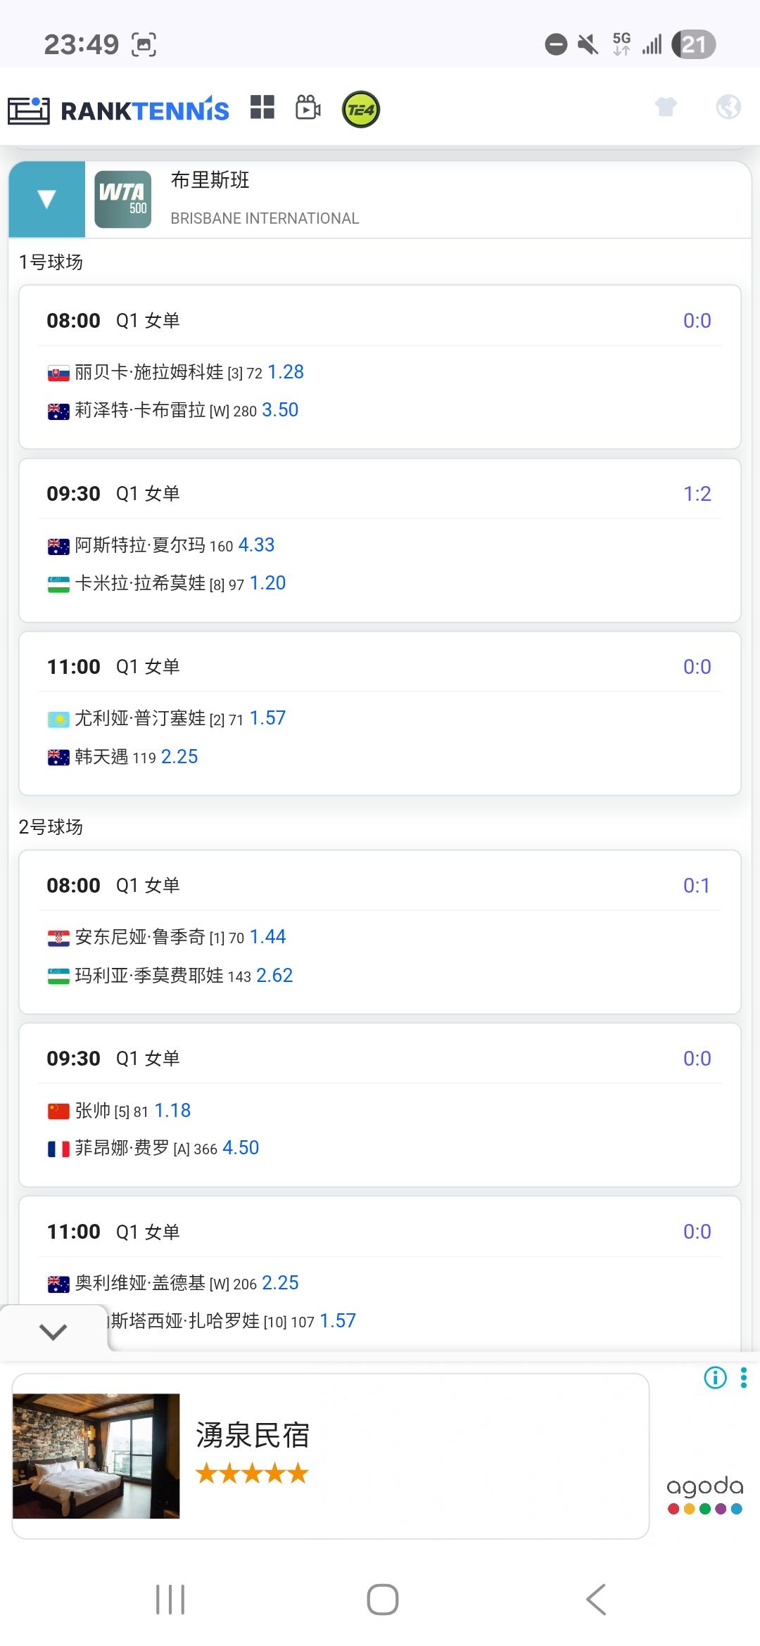This screenshot has height=1646, width=760.
Task: Tap the agoda advertiser logo
Action: point(704,1495)
